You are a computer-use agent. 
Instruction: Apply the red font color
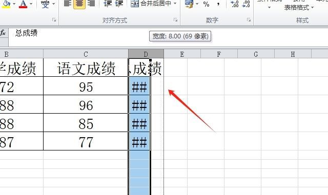[23, 4]
